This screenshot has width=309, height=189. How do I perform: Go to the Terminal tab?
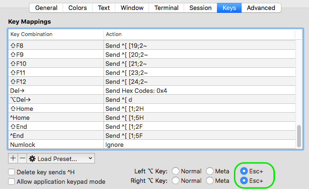pyautogui.click(x=166, y=8)
